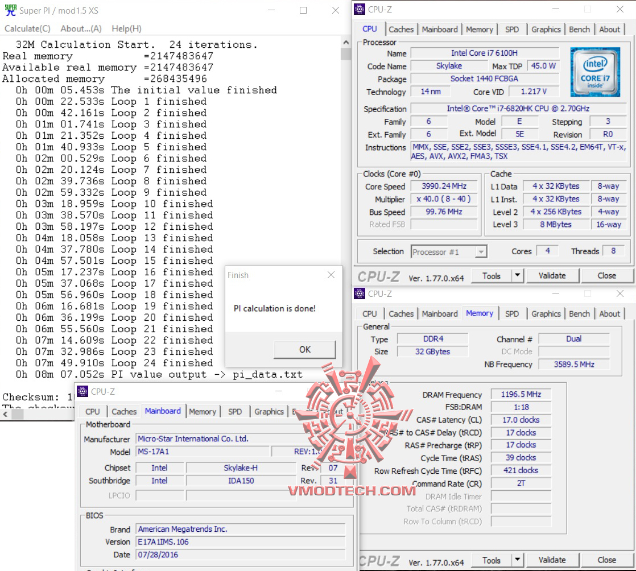This screenshot has width=636, height=571.
Task: Click Tools button in Memory CPU-Z window
Action: [491, 560]
